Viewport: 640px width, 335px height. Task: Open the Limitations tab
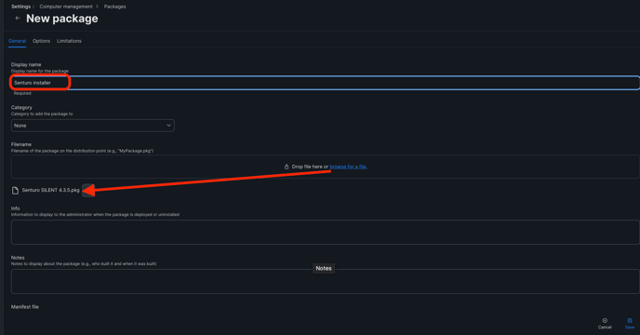[69, 41]
